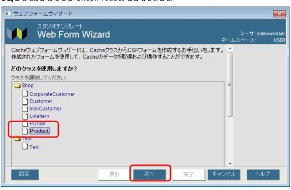Click the キャンセル (Cancel) button
This screenshot has height=190, width=291.
[x=224, y=175]
